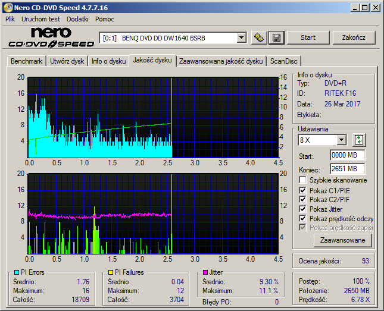This screenshot has width=384, height=311.
Task: Uncheck Pokaż C2/PIF checkbox
Action: tap(302, 199)
